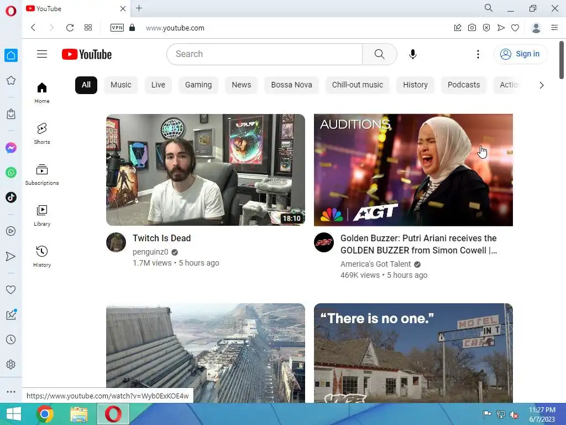Click the three-dot sidebar setup button

pos(11,392)
